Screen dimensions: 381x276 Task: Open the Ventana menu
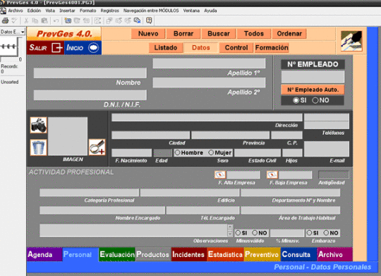(191, 11)
